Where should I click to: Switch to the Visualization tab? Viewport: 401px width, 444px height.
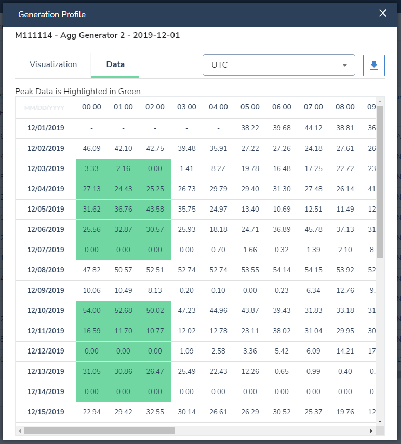click(x=53, y=64)
